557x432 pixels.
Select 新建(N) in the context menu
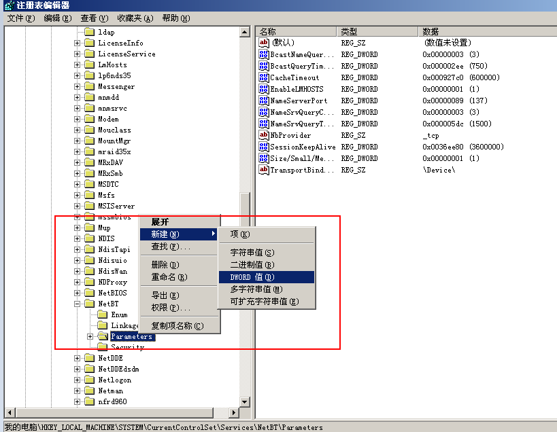point(179,234)
